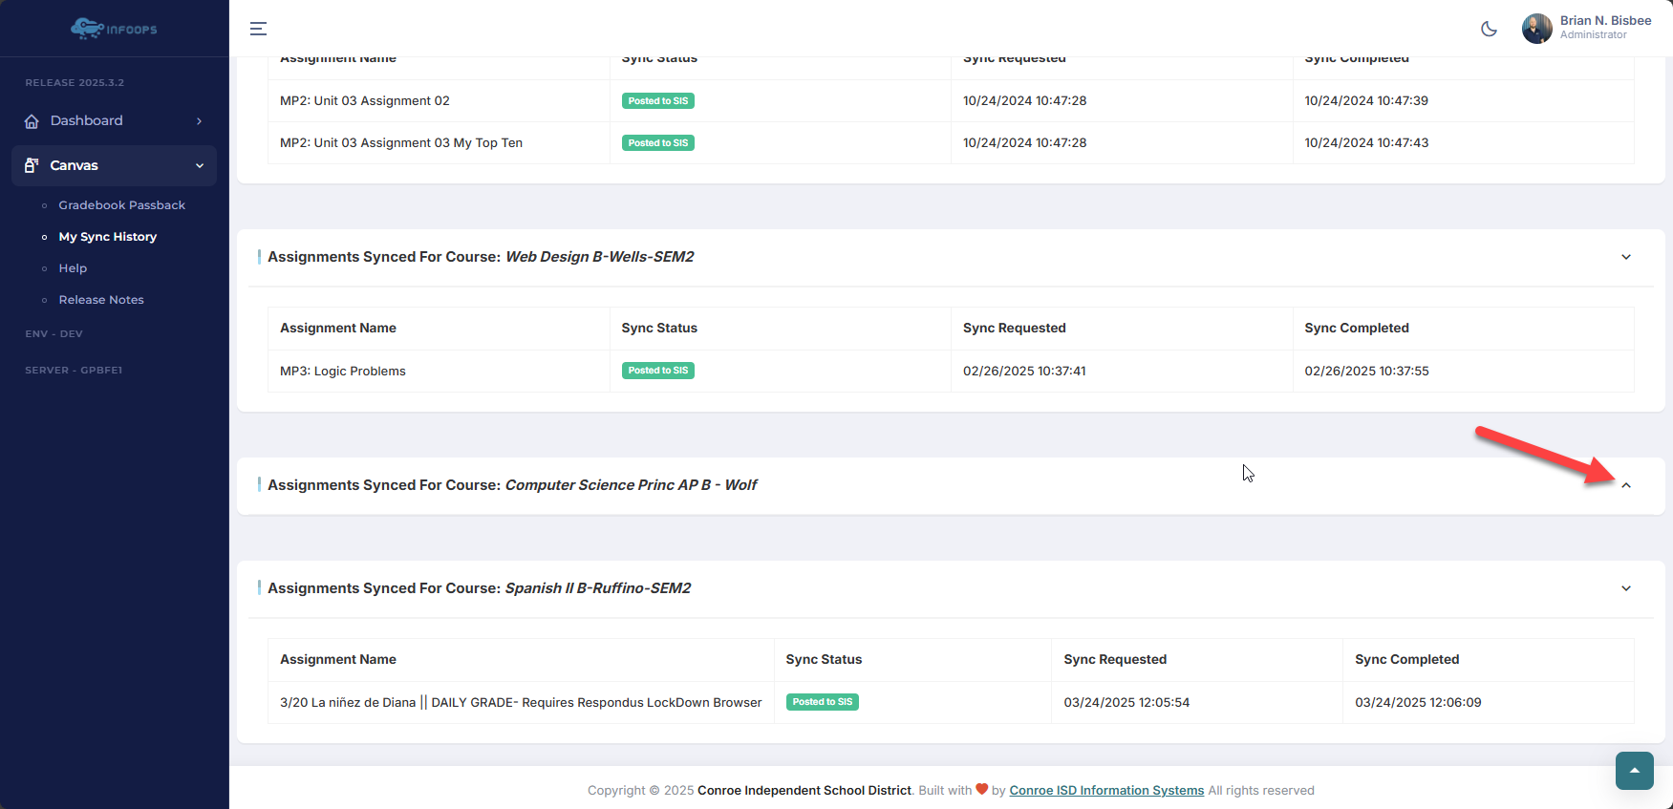Click the InfoOps logo in sidebar
Image resolution: width=1673 pixels, height=809 pixels.
pyautogui.click(x=113, y=29)
